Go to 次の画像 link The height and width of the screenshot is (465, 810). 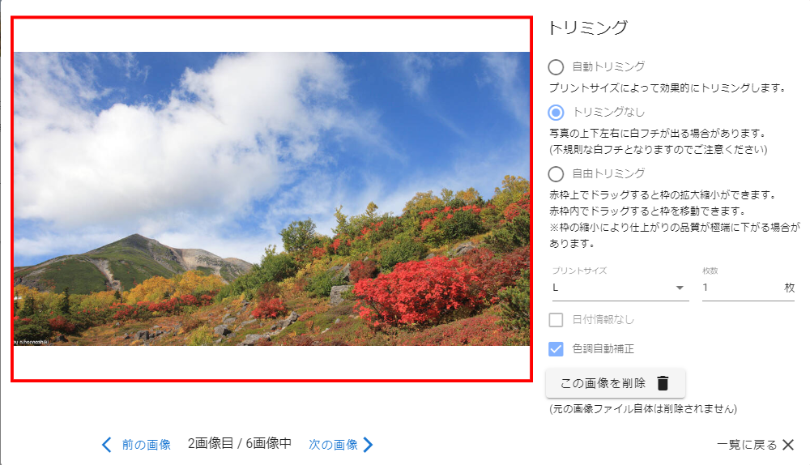pos(333,445)
